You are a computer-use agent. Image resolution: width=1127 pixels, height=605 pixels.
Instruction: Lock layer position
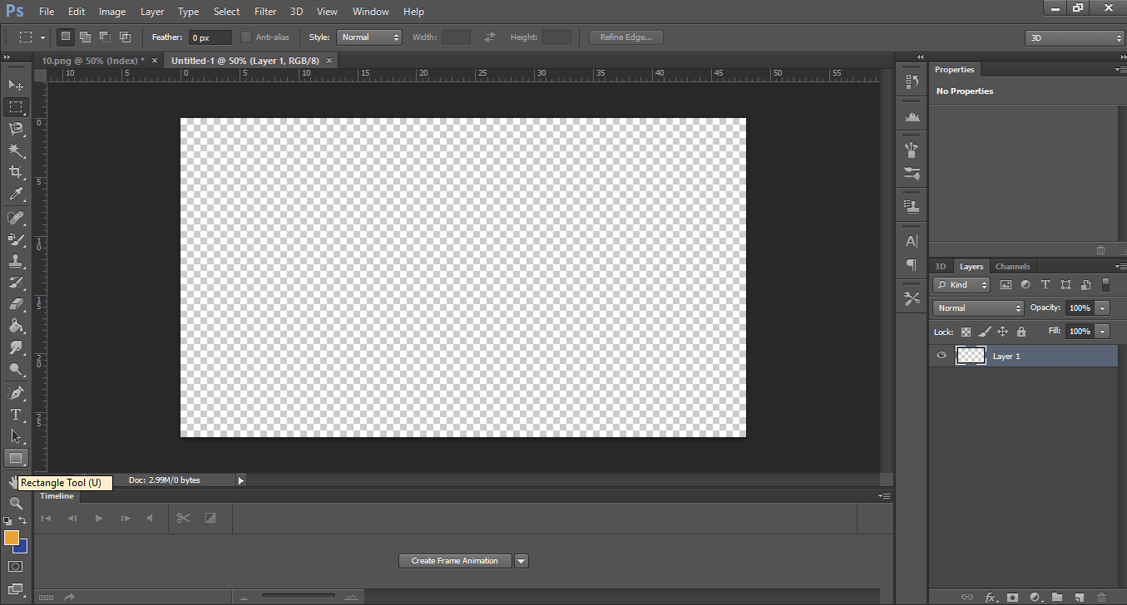coord(1003,332)
